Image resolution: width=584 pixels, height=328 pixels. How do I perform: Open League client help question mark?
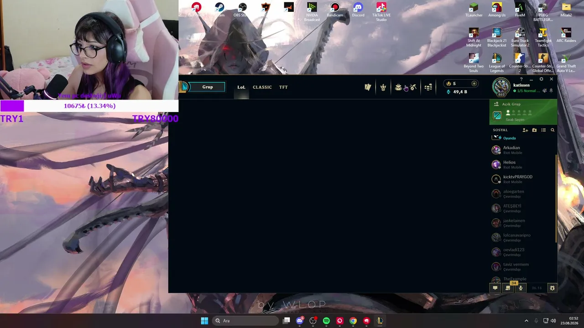[x=521, y=79]
